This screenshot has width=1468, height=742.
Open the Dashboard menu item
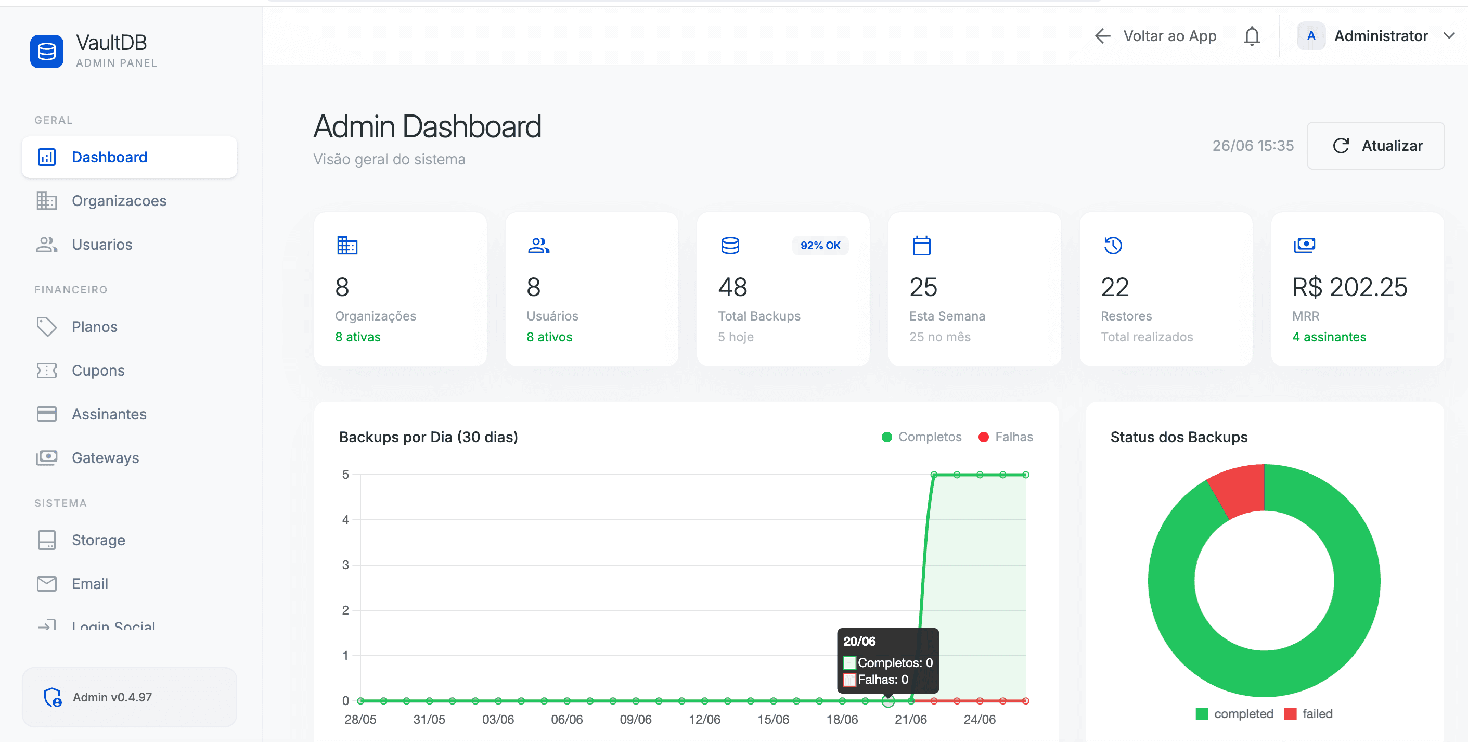(x=130, y=157)
